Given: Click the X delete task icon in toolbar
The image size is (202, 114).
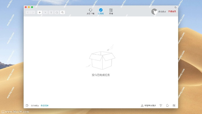Looking at the screenshot, I should pyautogui.click(x=45, y=12).
